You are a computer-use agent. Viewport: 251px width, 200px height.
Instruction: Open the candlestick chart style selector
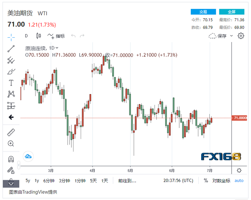[38, 36]
